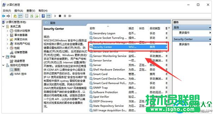213x114 pixels.
Task: Click the Forward arrow toolbar icon
Action: [8, 16]
